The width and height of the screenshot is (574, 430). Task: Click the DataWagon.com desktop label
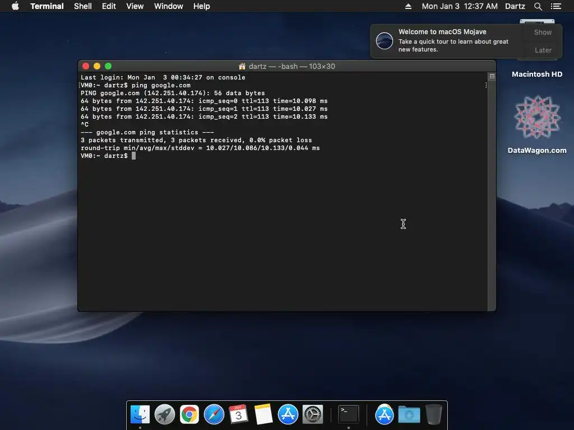point(537,150)
